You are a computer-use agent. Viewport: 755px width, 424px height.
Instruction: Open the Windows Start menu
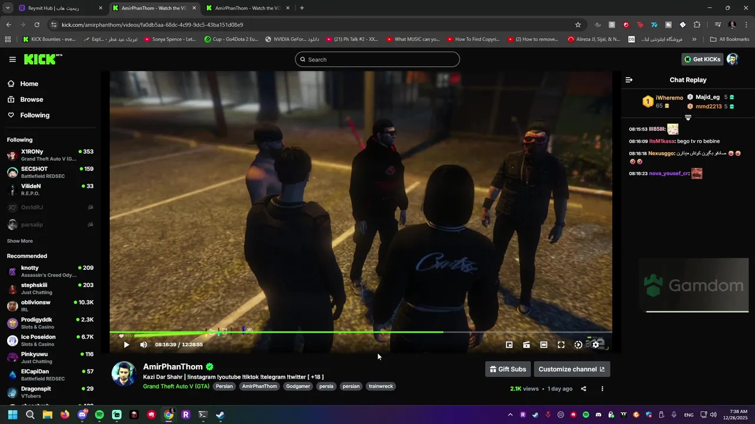click(x=12, y=415)
